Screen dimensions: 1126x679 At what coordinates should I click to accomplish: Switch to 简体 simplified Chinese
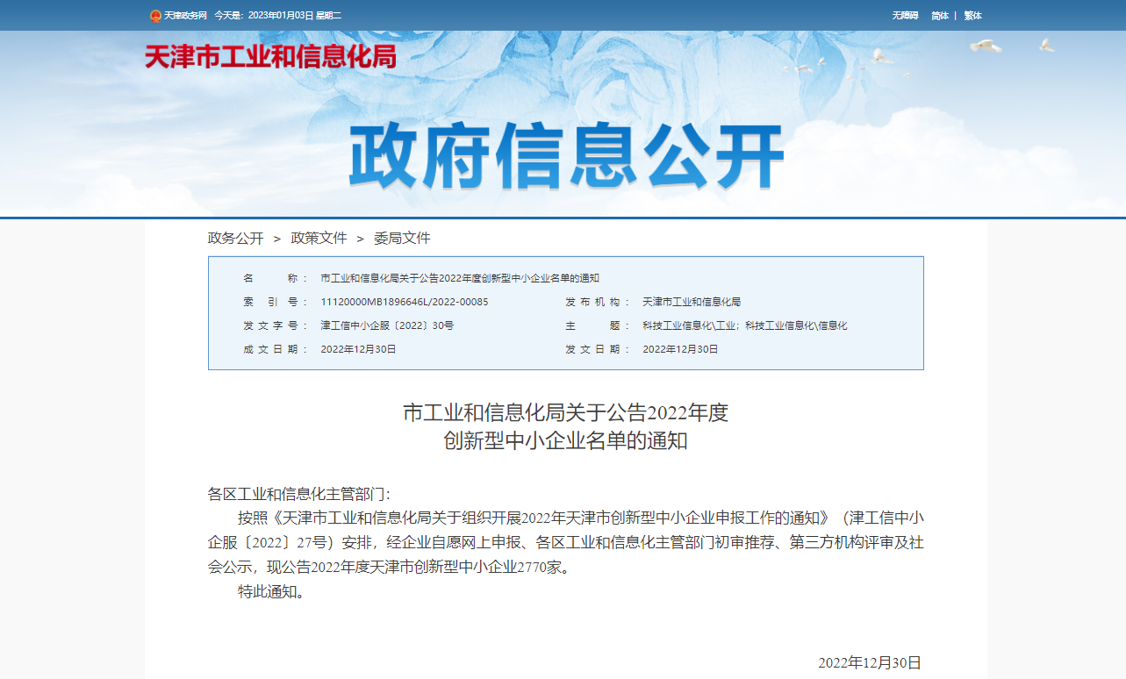tap(940, 16)
